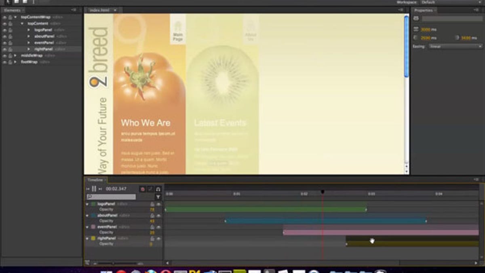This screenshot has width=485, height=273.
Task: Select the pause playback control in the Timeline
Action: [94, 189]
